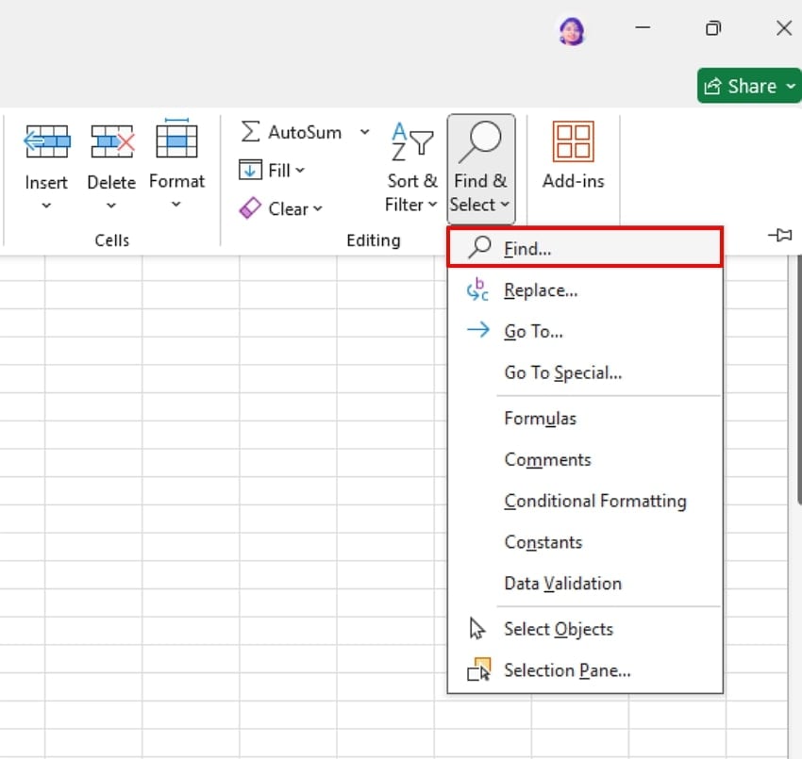The width and height of the screenshot is (802, 759).
Task: Expand the Delete dropdown arrow
Action: tap(111, 206)
